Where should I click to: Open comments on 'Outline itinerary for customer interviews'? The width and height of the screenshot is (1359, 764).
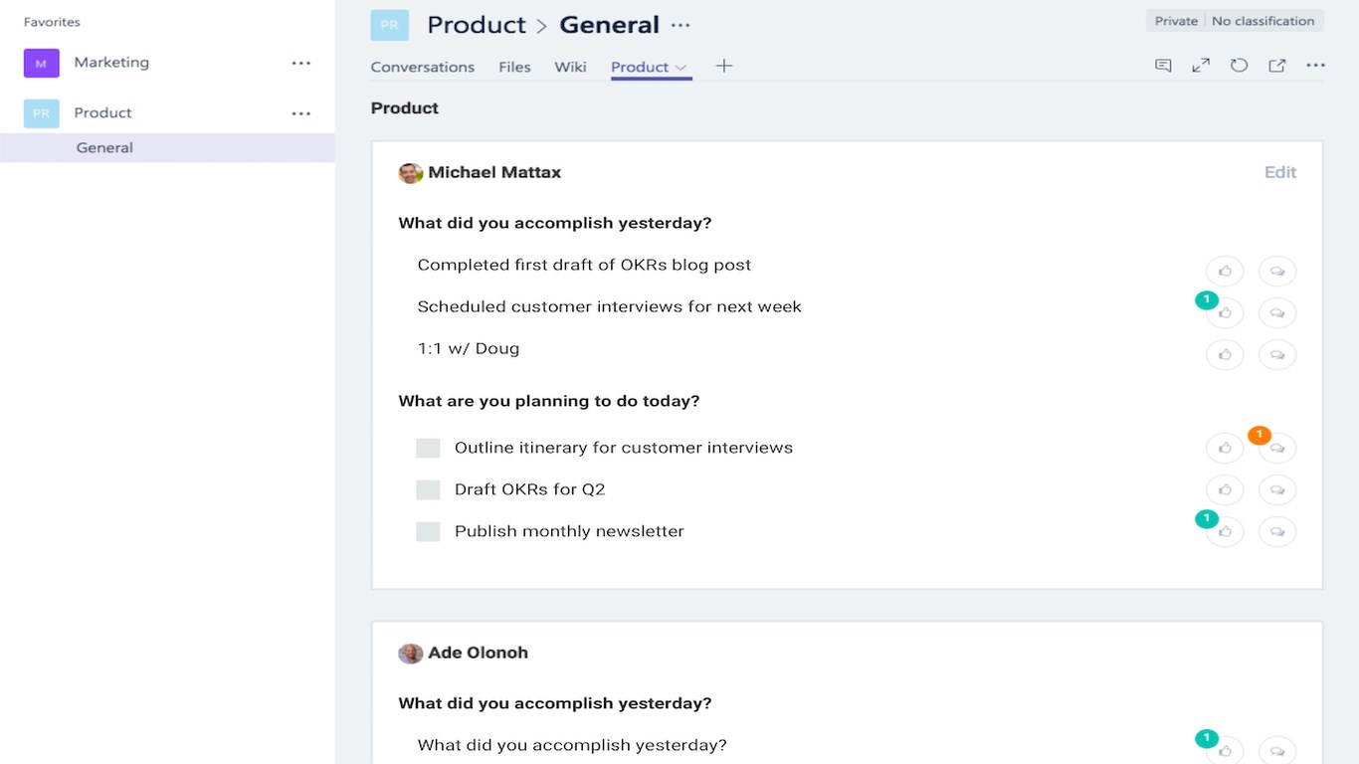click(x=1277, y=448)
